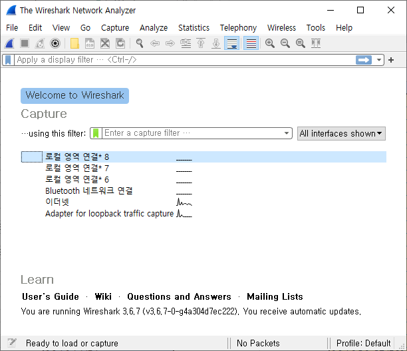Click No Packets status bar entry
The height and width of the screenshot is (351, 407).
click(x=258, y=343)
